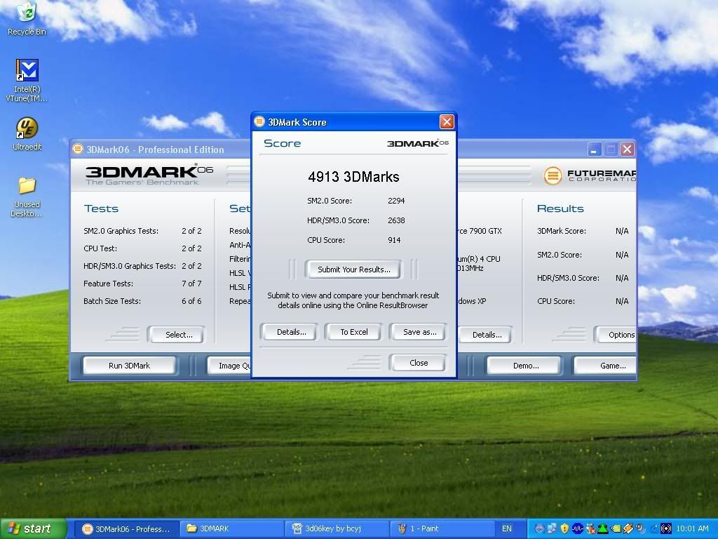Viewport: 718px width, 539px height.
Task: Click the Run 3DMark button
Action: click(129, 366)
